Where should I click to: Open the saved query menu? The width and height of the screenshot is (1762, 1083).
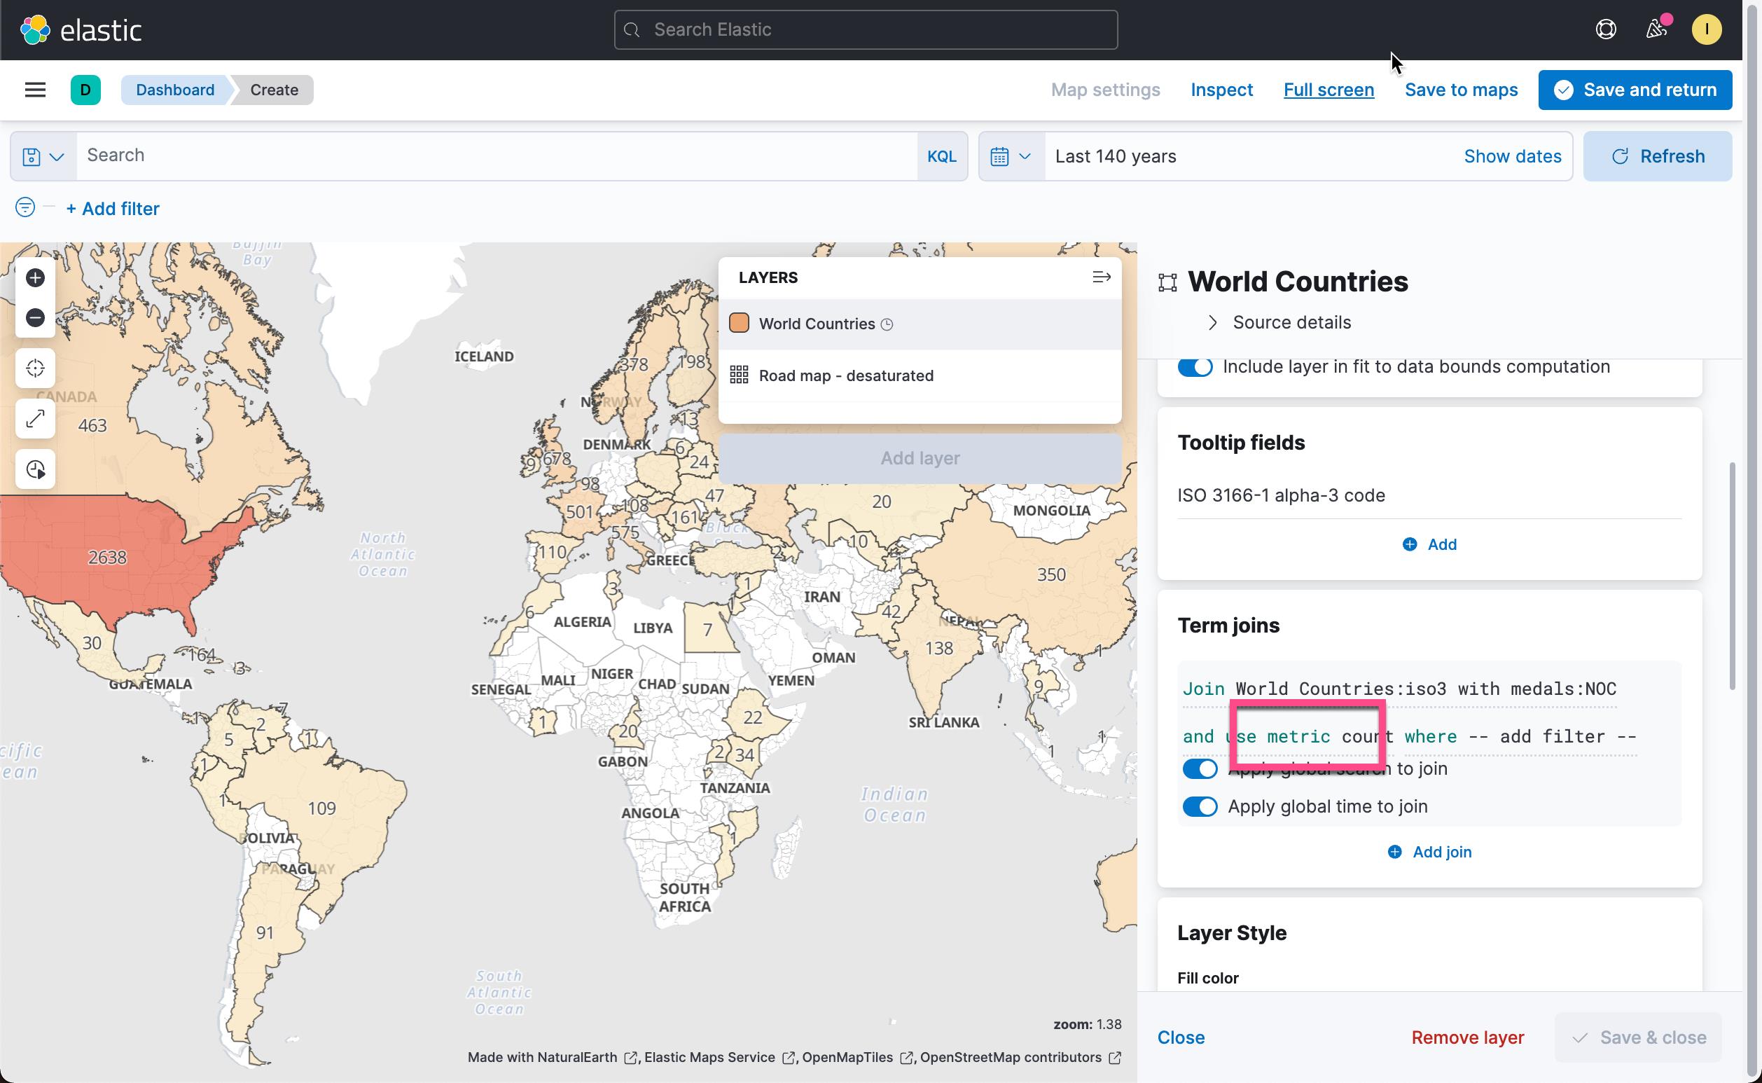click(43, 156)
